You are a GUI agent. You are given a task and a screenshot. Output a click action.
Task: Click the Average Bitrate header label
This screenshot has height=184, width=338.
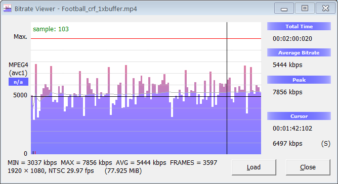click(x=299, y=52)
